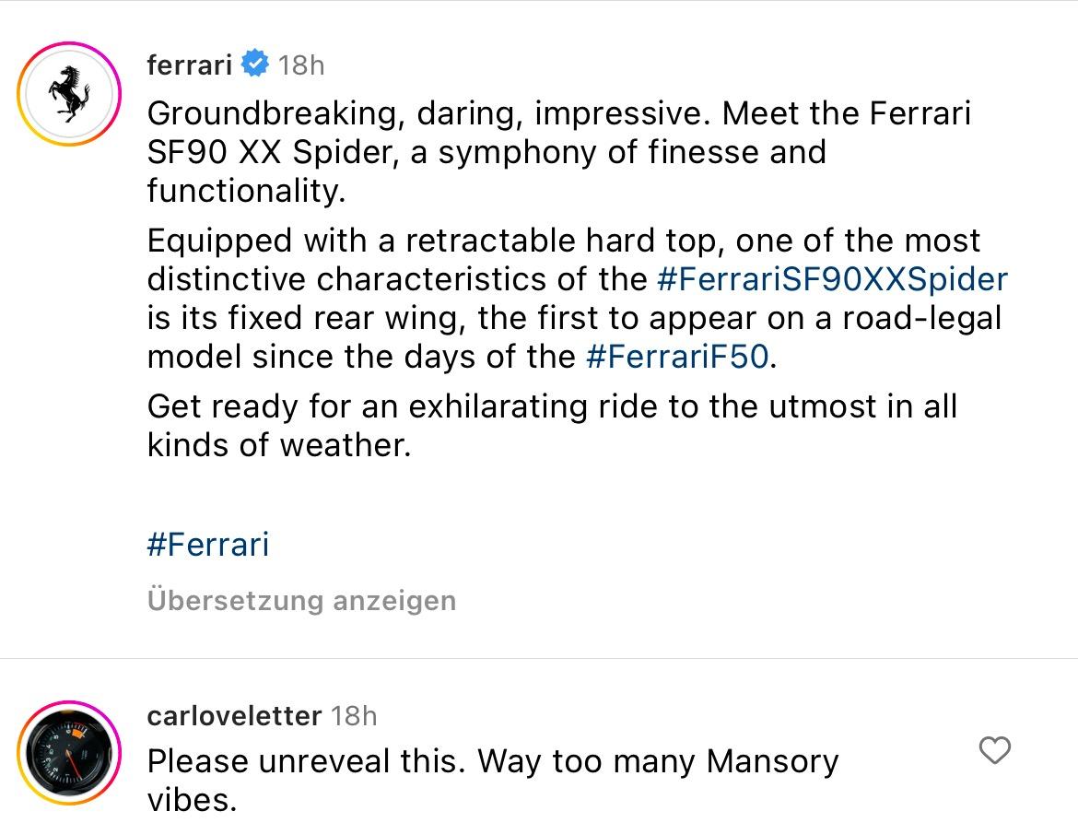
Task: Click the 18h timestamp beside ferrari
Action: tap(301, 65)
